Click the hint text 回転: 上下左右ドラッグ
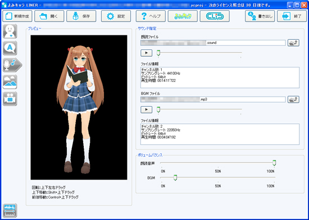This screenshot has height=220, width=309. point(49,187)
